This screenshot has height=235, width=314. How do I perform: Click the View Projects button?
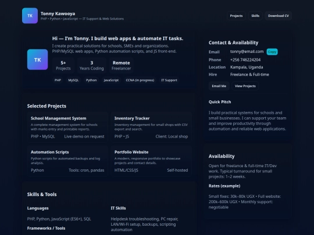[245, 86]
